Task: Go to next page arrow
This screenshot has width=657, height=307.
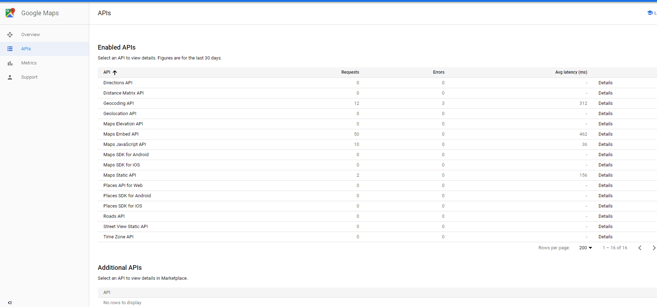Action: tap(654, 248)
